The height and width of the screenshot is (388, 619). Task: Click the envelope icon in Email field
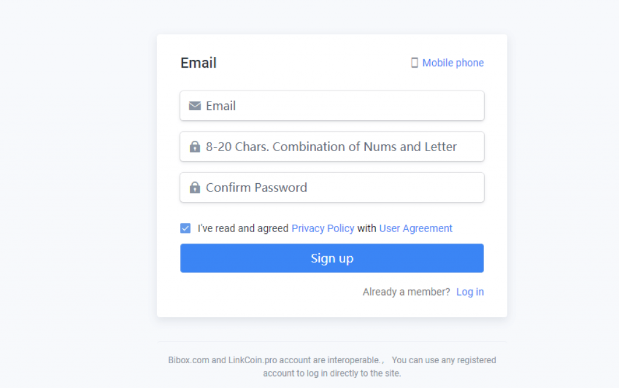pyautogui.click(x=194, y=105)
